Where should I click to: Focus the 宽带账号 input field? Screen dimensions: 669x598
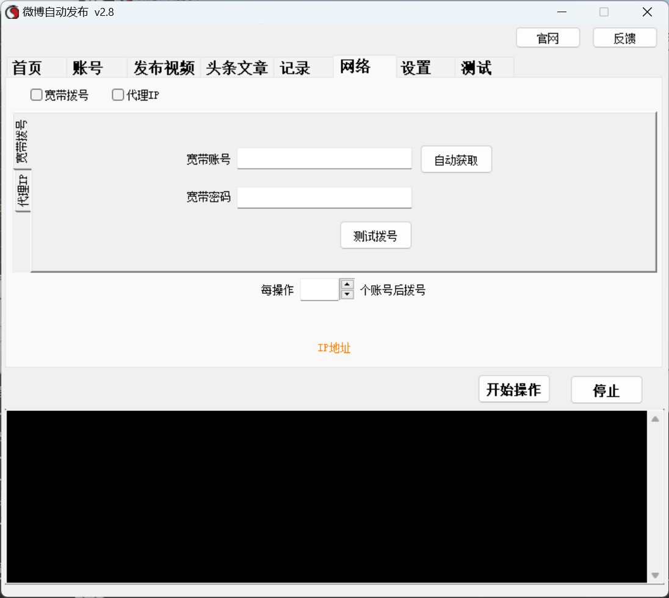pos(324,158)
